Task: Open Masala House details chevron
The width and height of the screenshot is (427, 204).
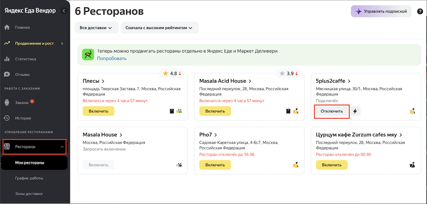Action: [x=121, y=135]
